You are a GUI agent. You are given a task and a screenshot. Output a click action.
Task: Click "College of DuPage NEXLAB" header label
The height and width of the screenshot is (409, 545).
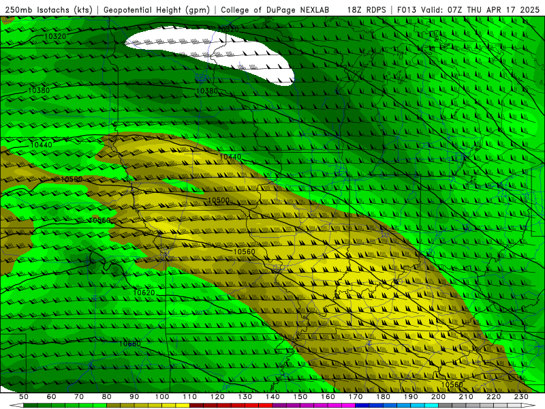coord(275,10)
